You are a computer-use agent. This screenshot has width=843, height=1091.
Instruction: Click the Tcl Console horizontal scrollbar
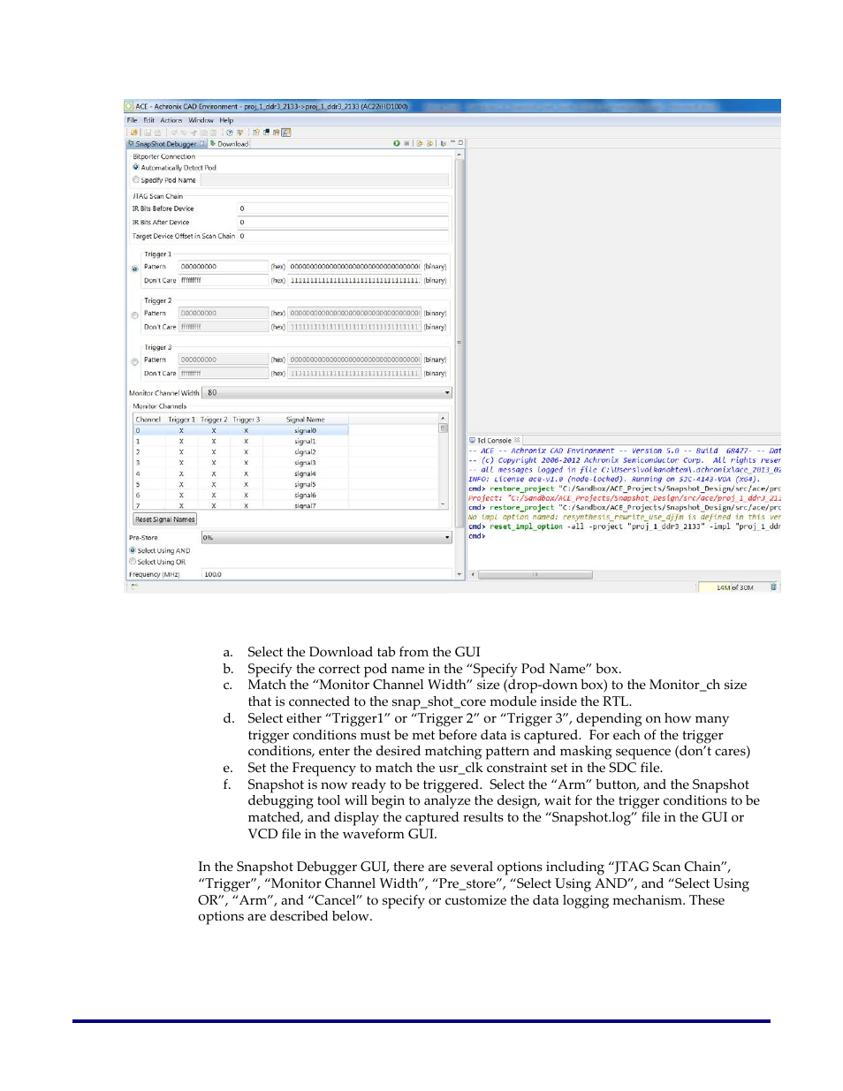click(x=535, y=574)
